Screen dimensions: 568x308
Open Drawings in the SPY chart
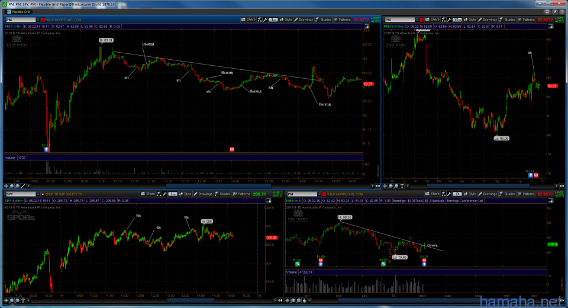tap(203, 194)
